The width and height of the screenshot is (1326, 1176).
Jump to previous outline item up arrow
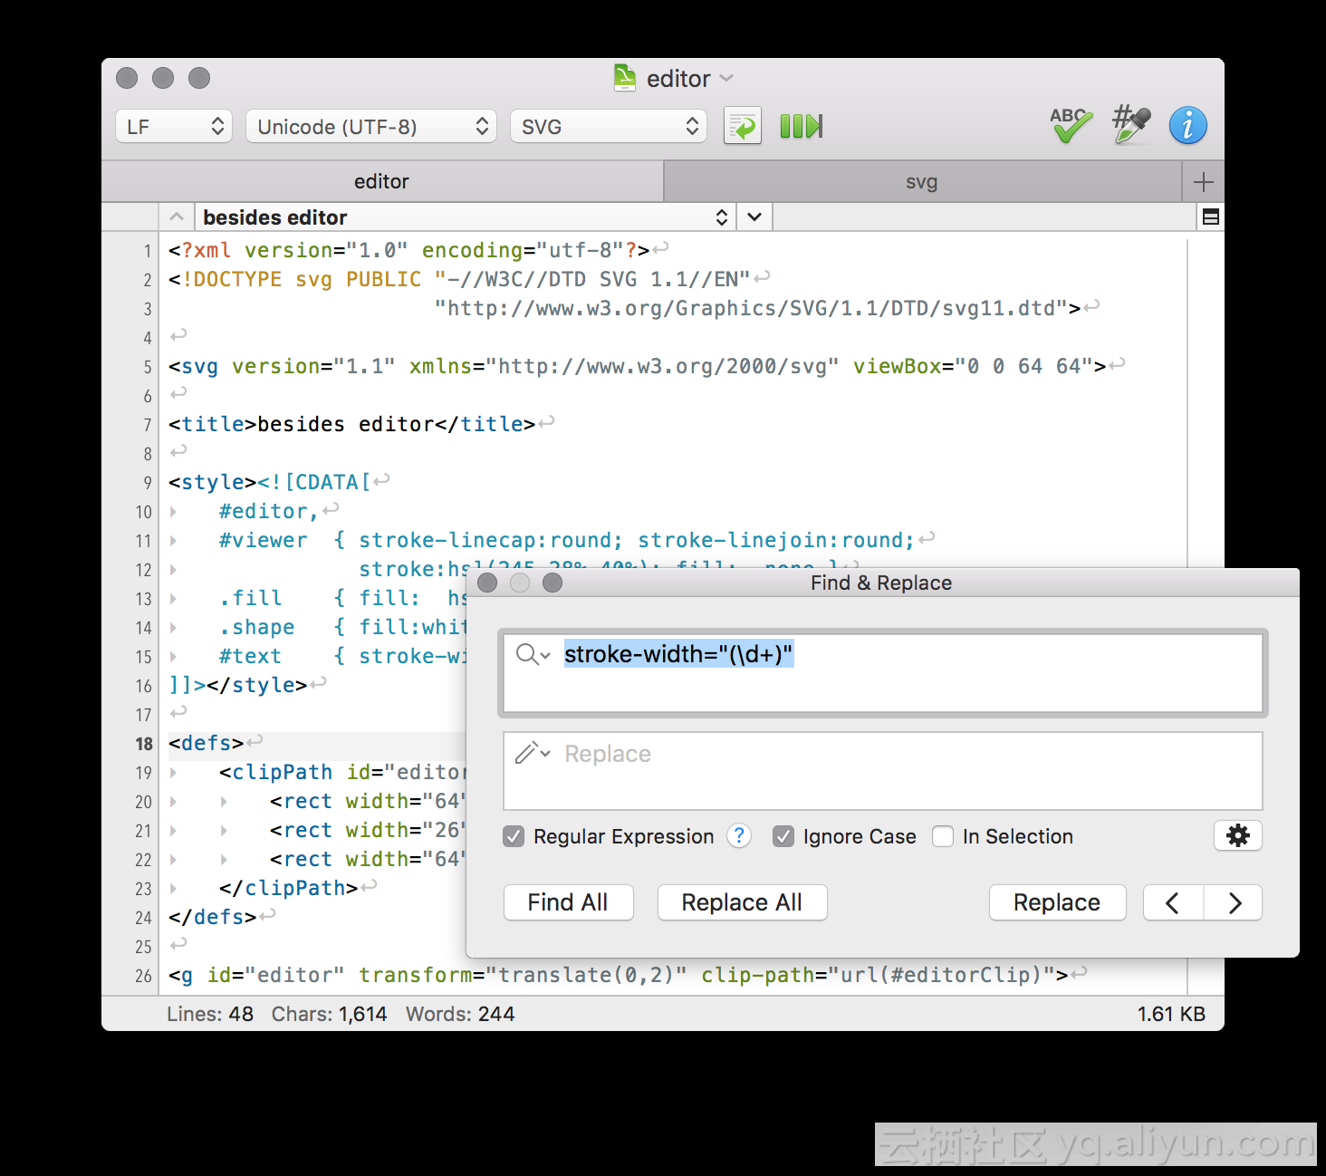point(177,217)
